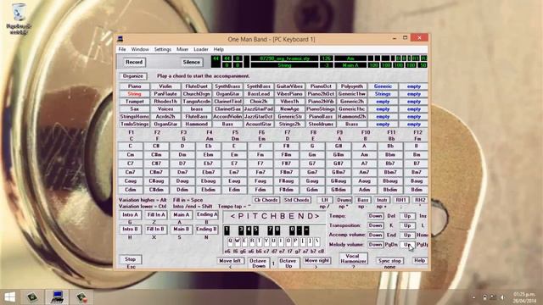The image size is (543, 305).
Task: Click the white P piano key
Action: [295, 241]
